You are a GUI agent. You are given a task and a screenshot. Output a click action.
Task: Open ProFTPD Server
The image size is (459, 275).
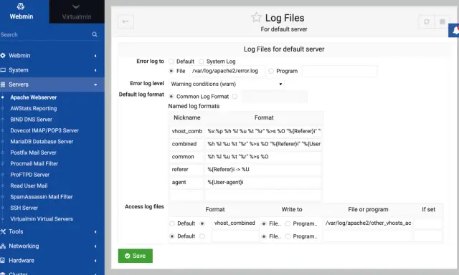[x=29, y=175]
